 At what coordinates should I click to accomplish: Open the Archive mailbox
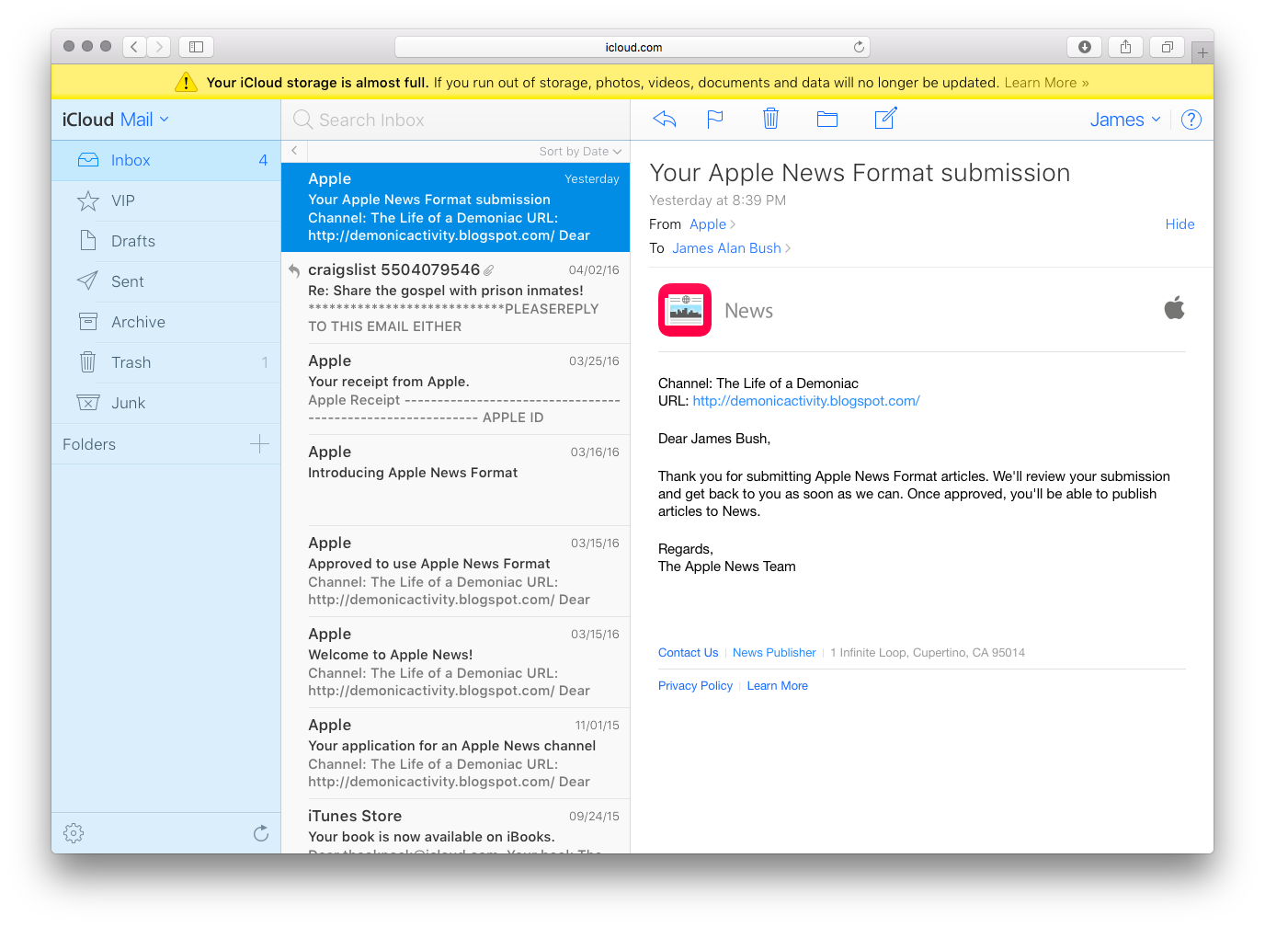click(x=165, y=322)
